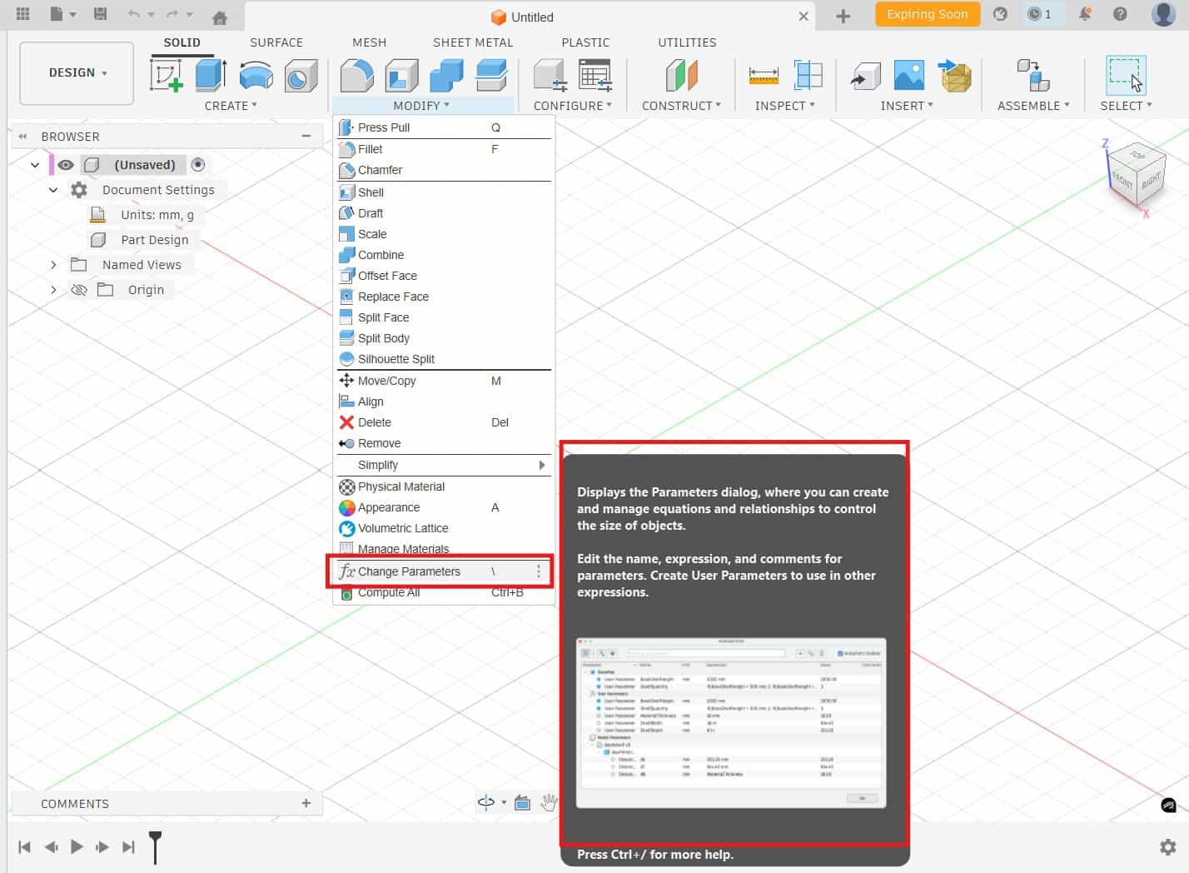The height and width of the screenshot is (873, 1189).
Task: Select the Assemble New Component tool
Action: coord(1033,76)
